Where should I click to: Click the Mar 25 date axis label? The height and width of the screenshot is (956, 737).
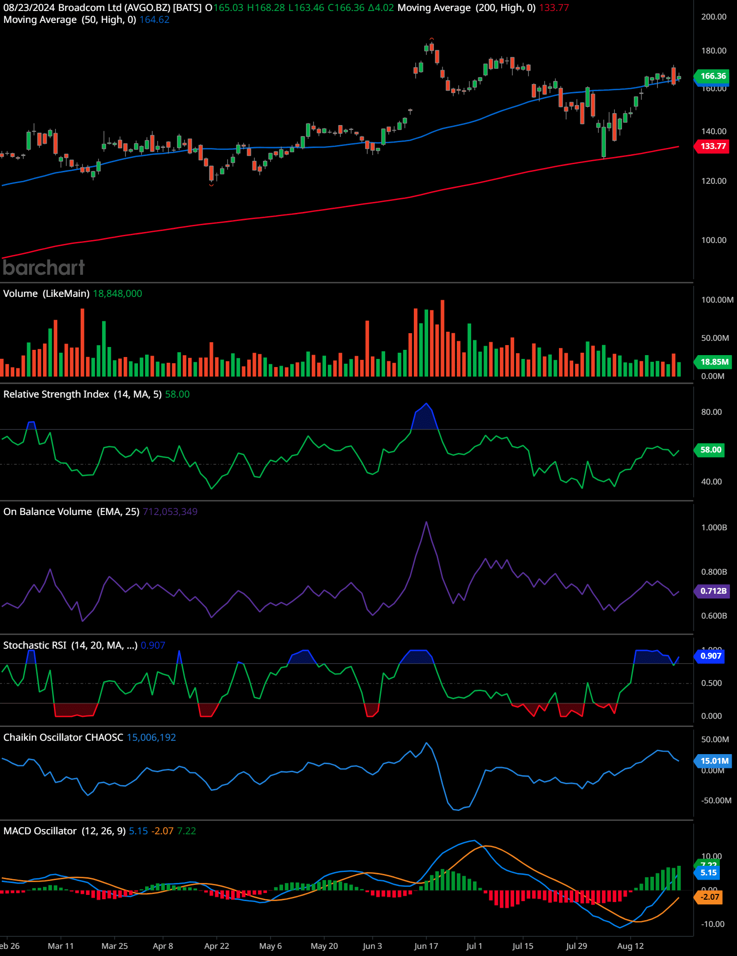click(115, 946)
